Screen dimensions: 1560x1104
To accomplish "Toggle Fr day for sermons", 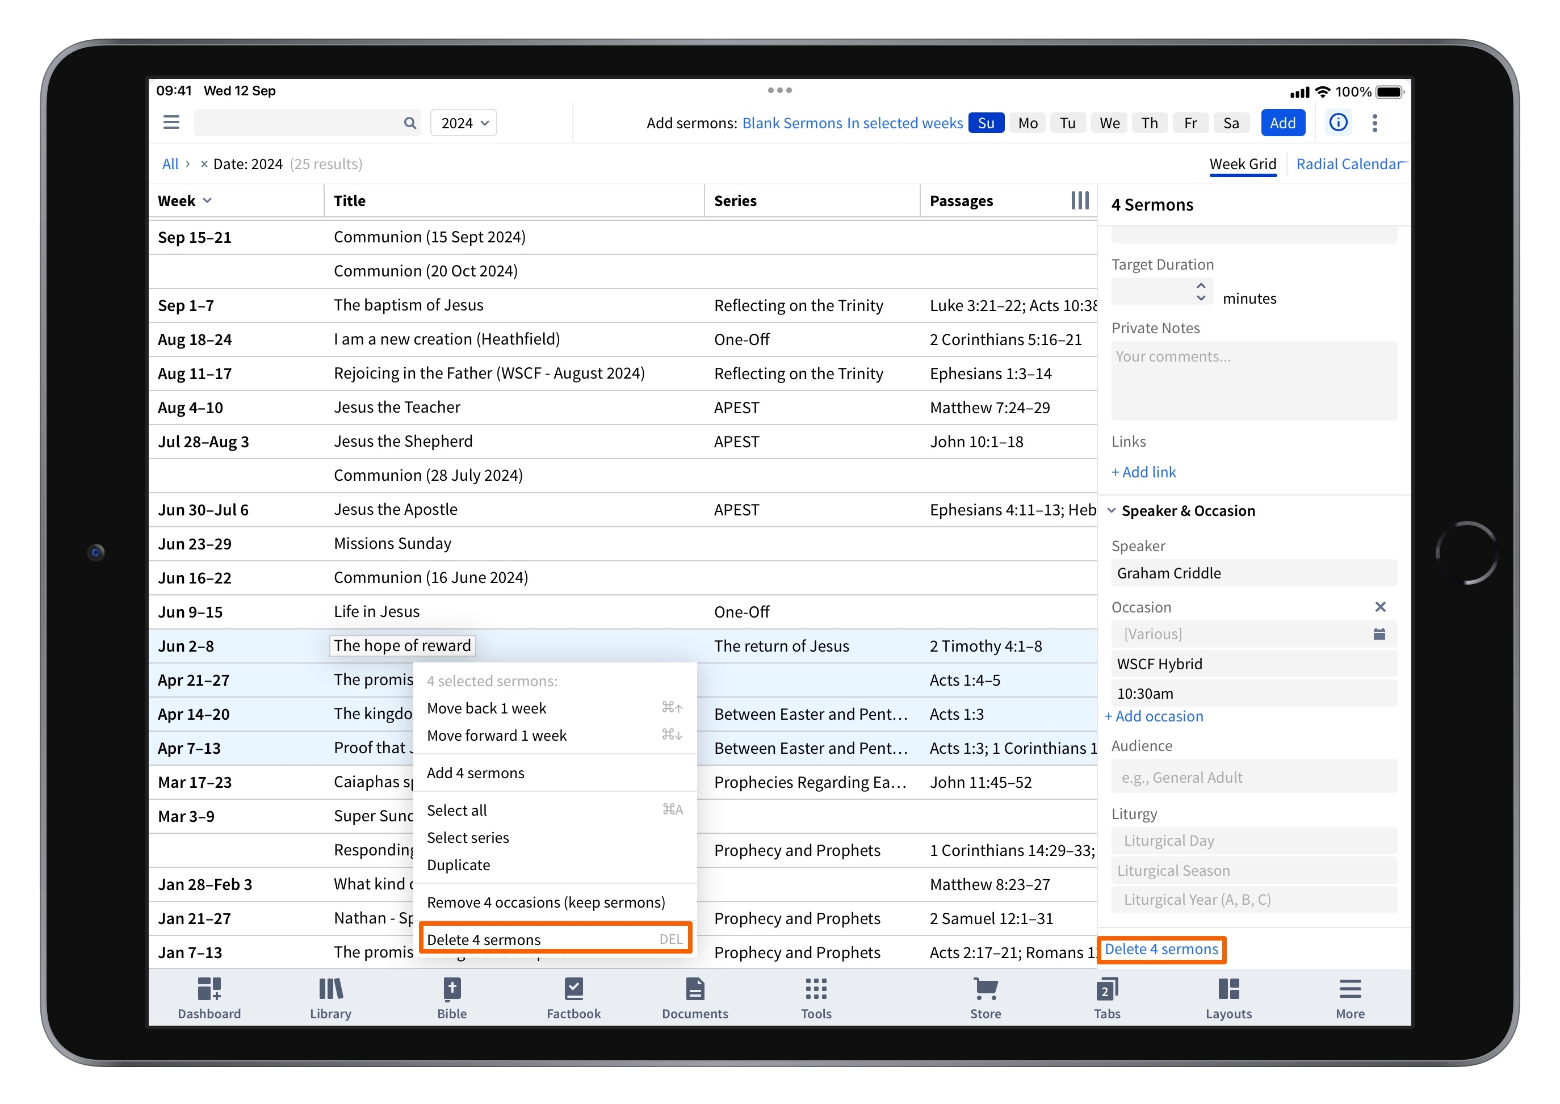I will click(1190, 123).
